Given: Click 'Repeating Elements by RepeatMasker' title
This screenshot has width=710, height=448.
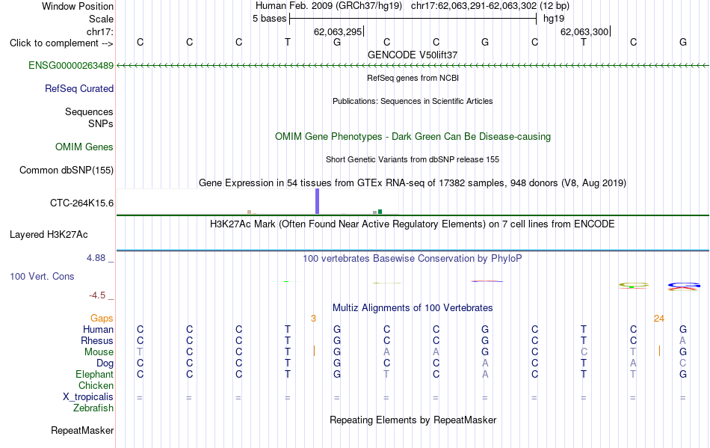Looking at the screenshot, I should (x=413, y=420).
